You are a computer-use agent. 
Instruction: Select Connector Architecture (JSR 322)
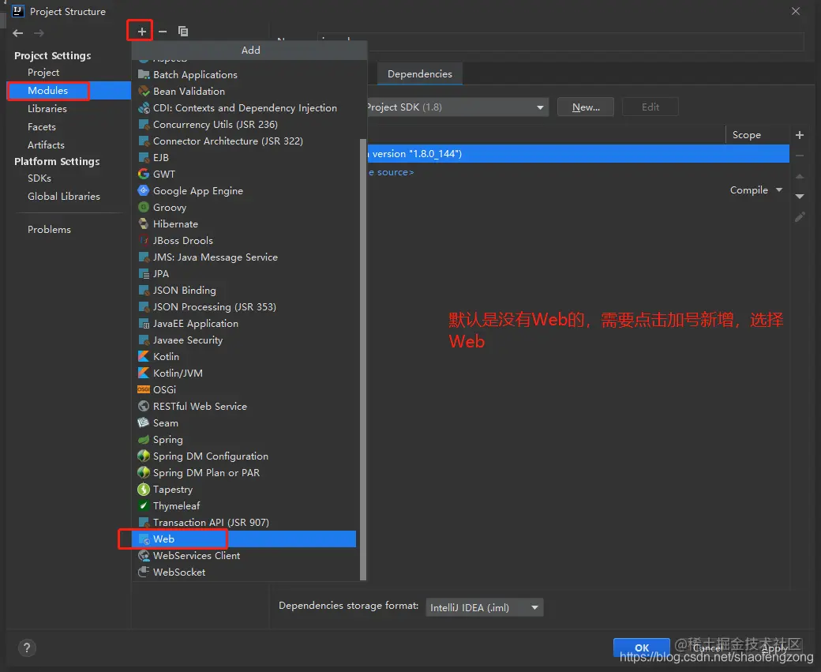pos(244,141)
